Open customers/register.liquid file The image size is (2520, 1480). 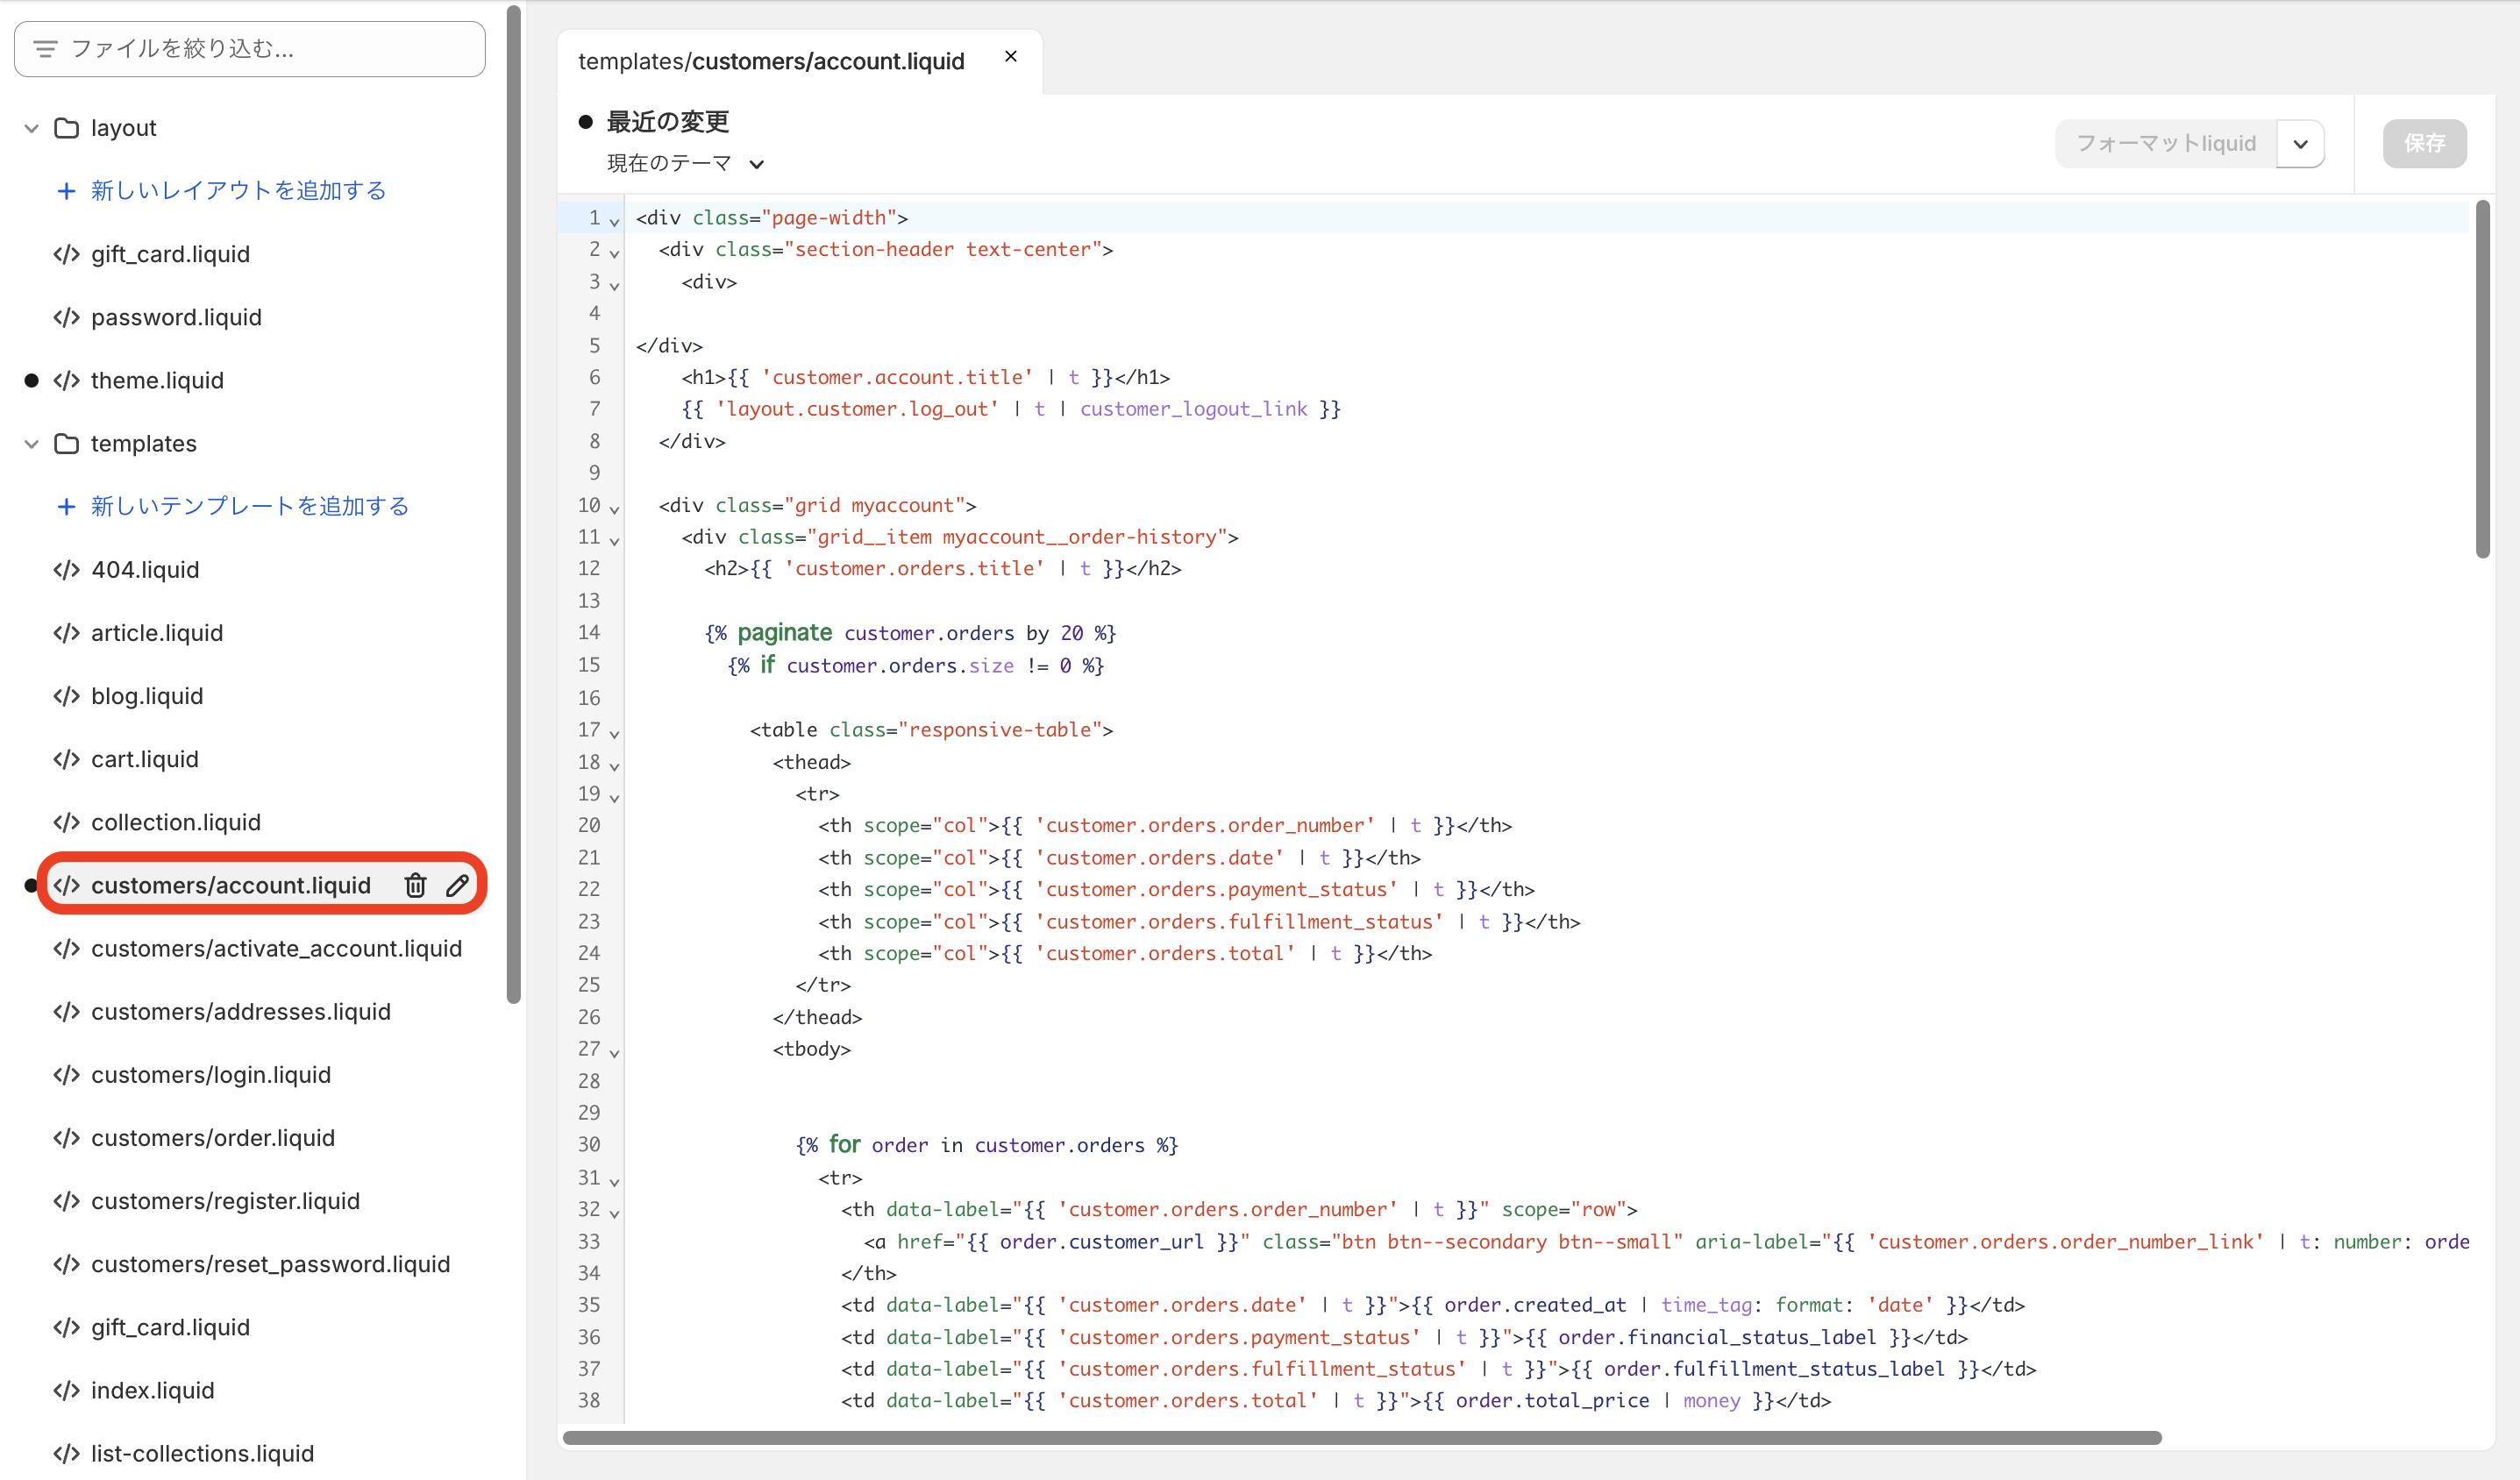point(225,1201)
